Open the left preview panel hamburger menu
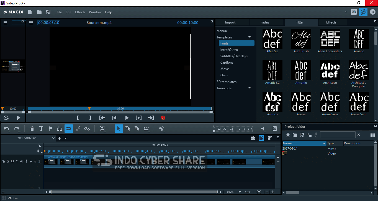Viewport: 378px width, 201px height. tap(5, 23)
